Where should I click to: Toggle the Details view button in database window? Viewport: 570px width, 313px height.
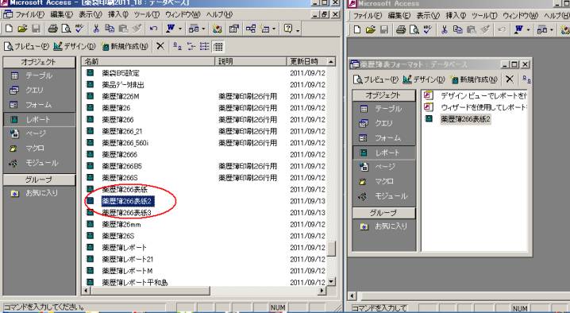[x=218, y=46]
